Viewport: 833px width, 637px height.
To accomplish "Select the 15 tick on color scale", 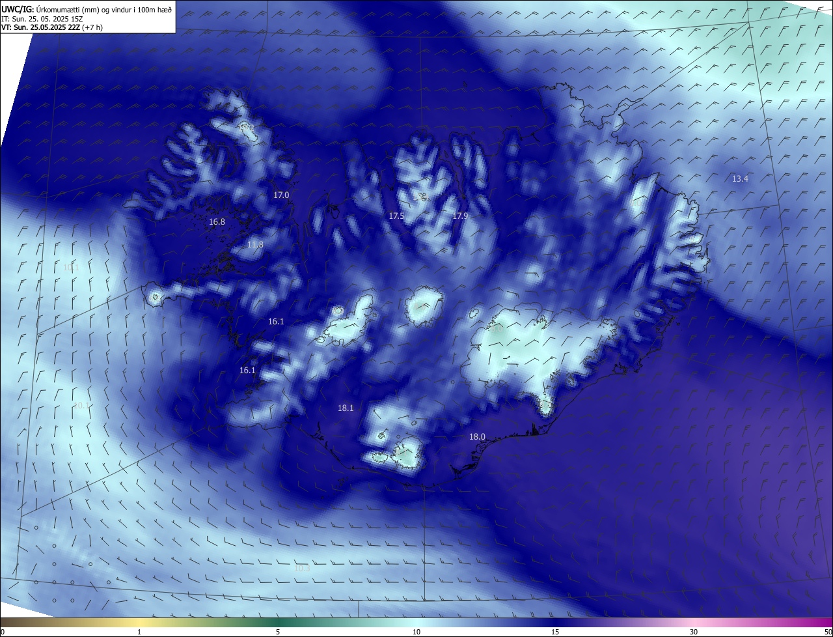I will point(555,632).
